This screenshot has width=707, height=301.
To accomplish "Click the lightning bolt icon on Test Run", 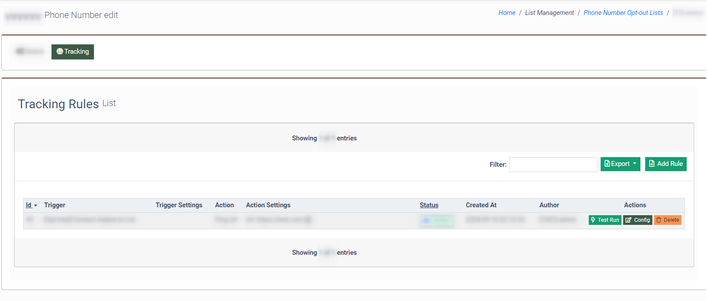I will [593, 220].
